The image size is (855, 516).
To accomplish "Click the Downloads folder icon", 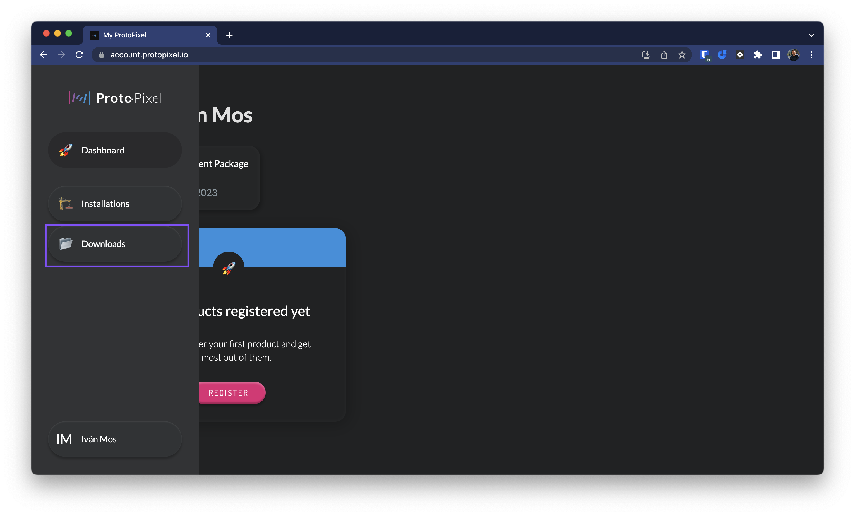I will pyautogui.click(x=65, y=244).
